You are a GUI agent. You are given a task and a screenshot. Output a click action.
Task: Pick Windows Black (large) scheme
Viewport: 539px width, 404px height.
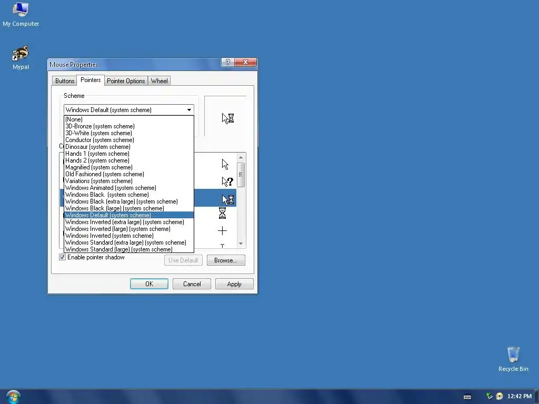129,208
